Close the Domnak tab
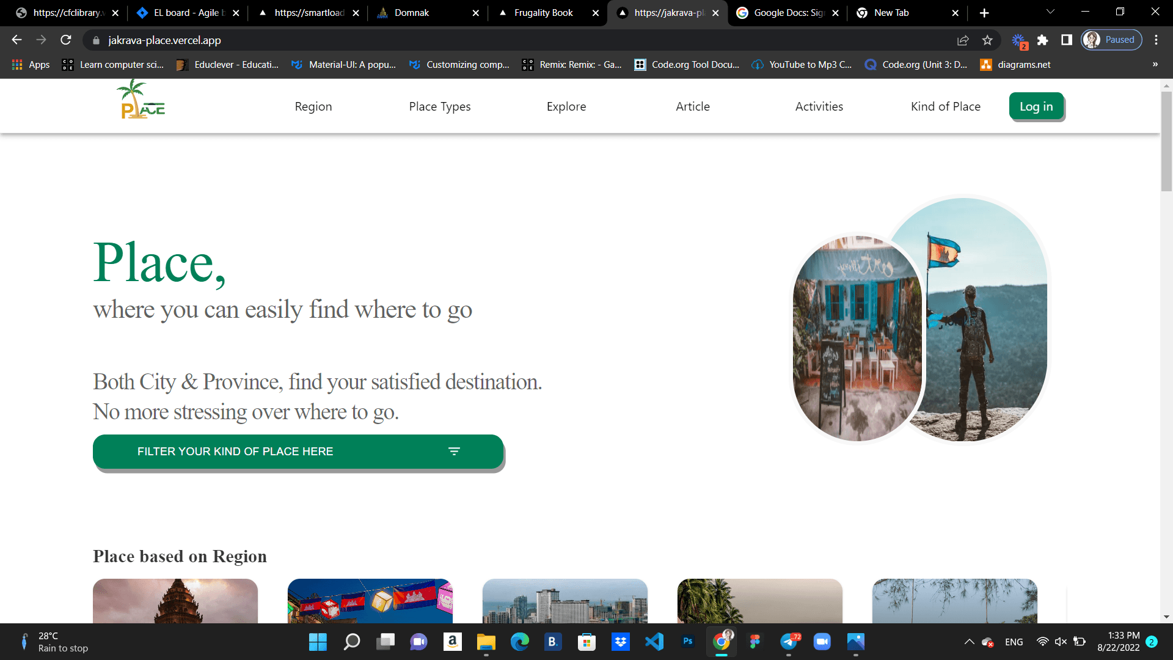 (x=476, y=13)
